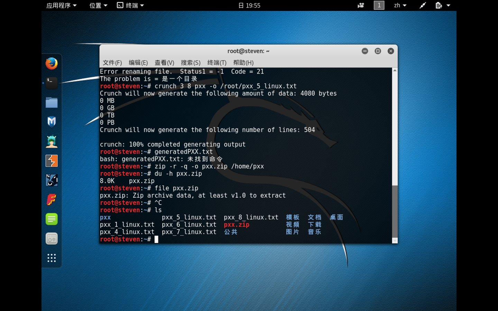Click the clock showing 19:55
Screen dimensions: 498x311
point(249,5)
